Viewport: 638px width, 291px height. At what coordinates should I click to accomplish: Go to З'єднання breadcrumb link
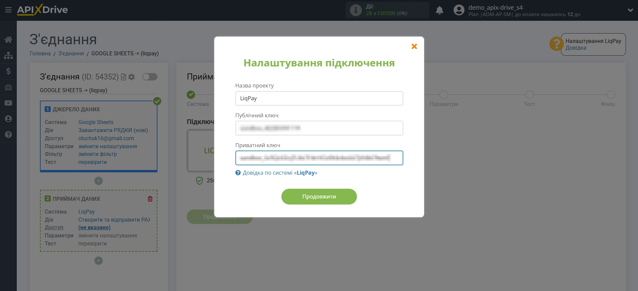71,53
